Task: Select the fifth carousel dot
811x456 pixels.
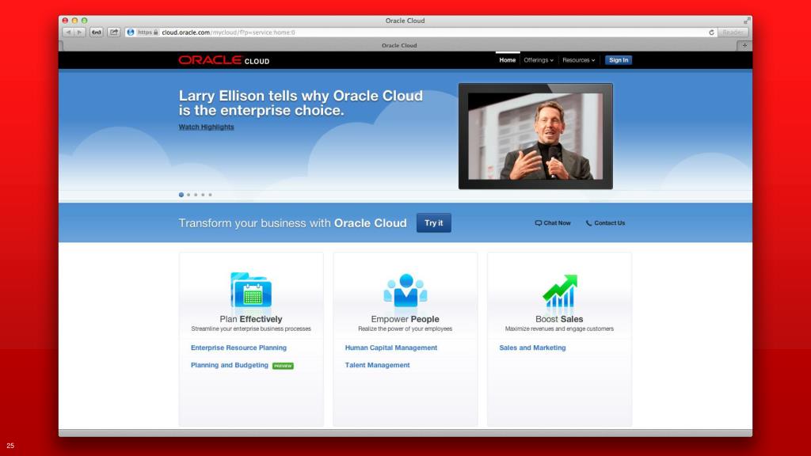Action: point(210,195)
